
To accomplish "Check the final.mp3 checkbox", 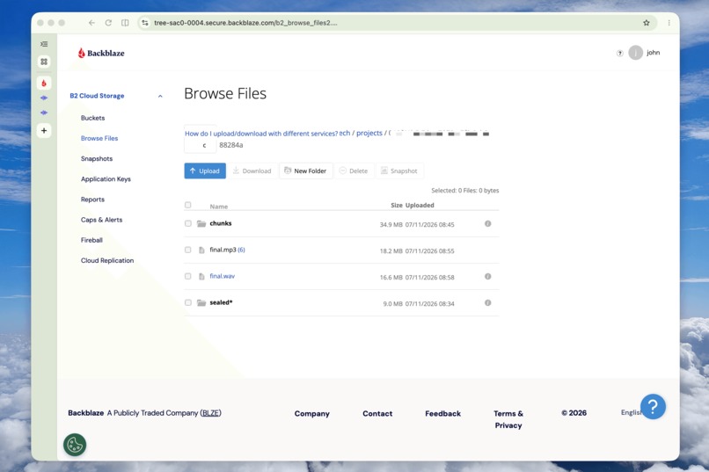I will pyautogui.click(x=188, y=250).
